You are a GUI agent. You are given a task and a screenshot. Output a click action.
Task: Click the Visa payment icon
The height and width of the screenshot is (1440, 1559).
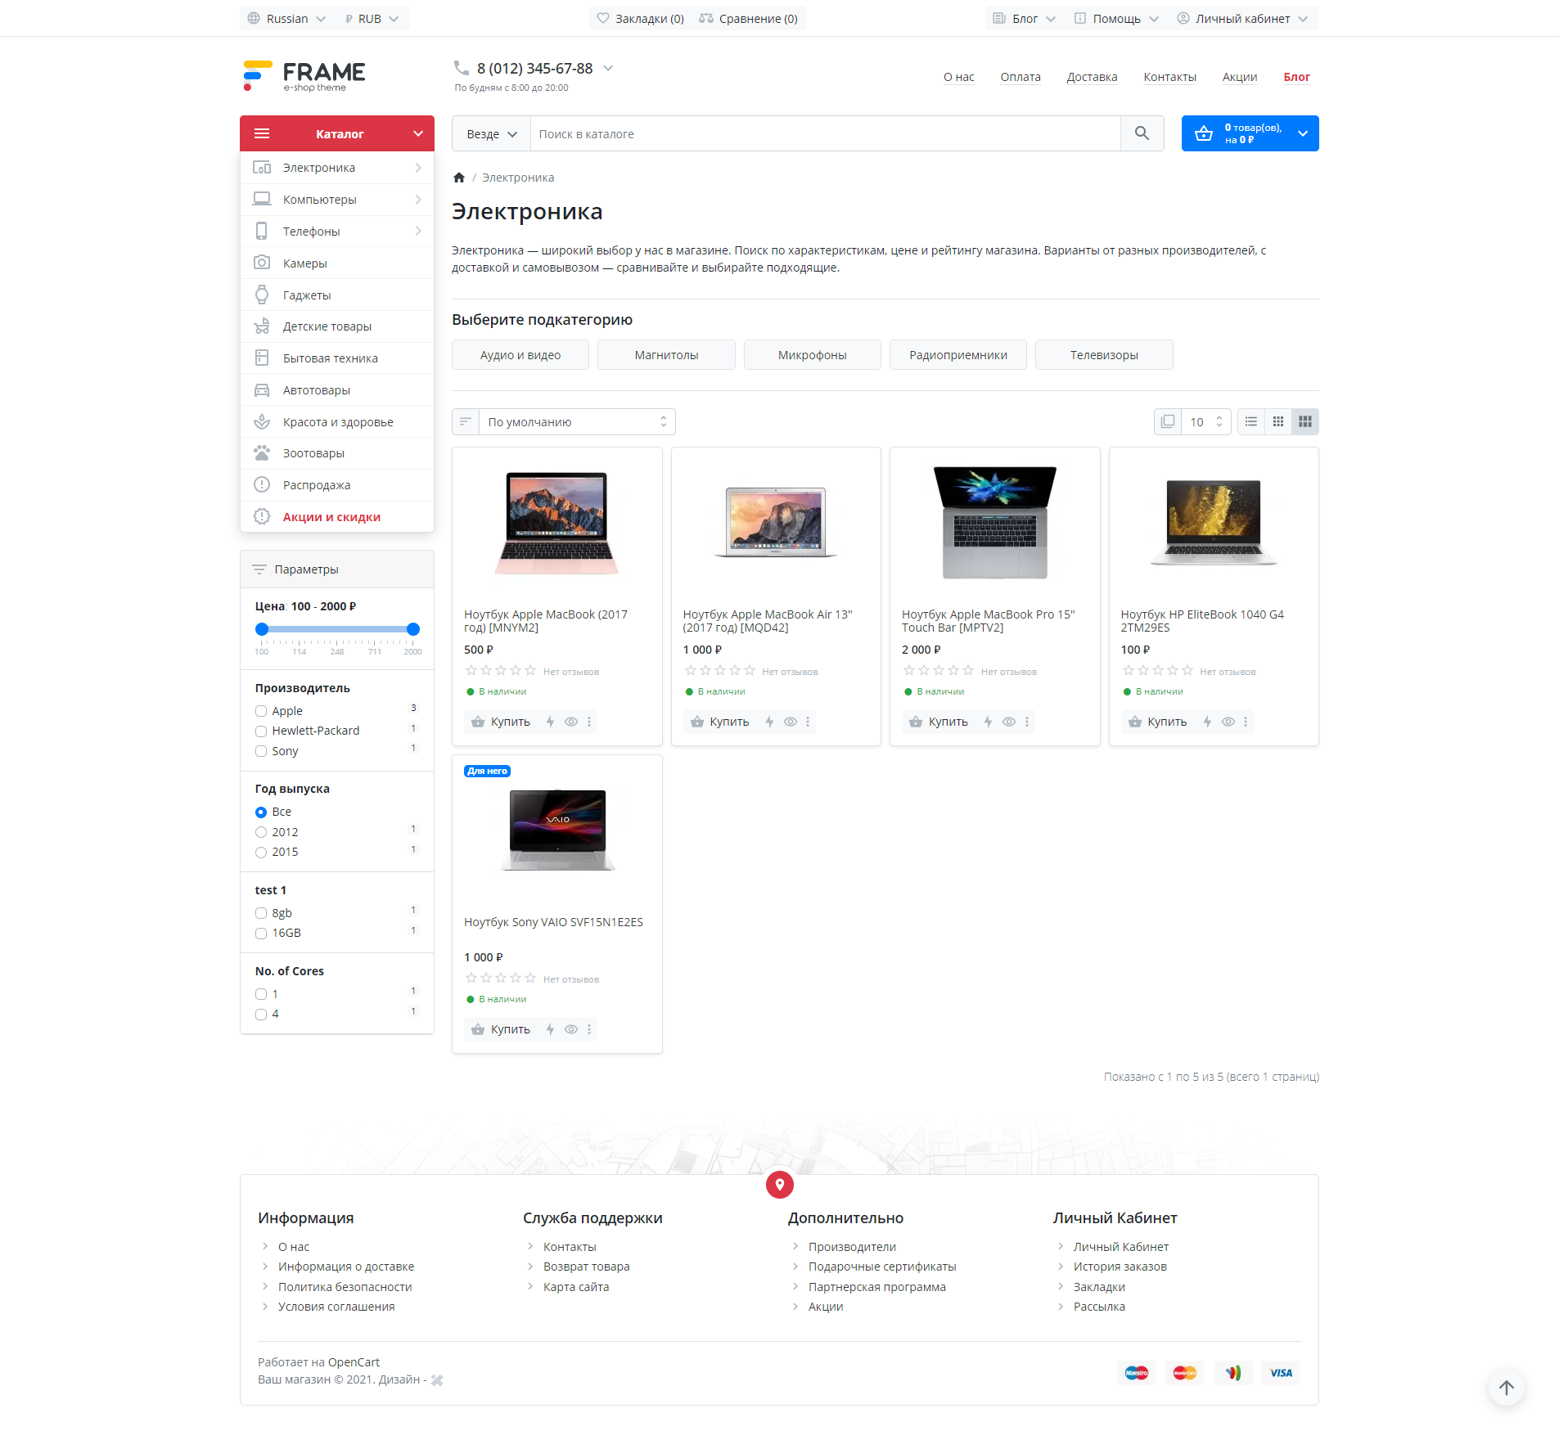coord(1281,1373)
